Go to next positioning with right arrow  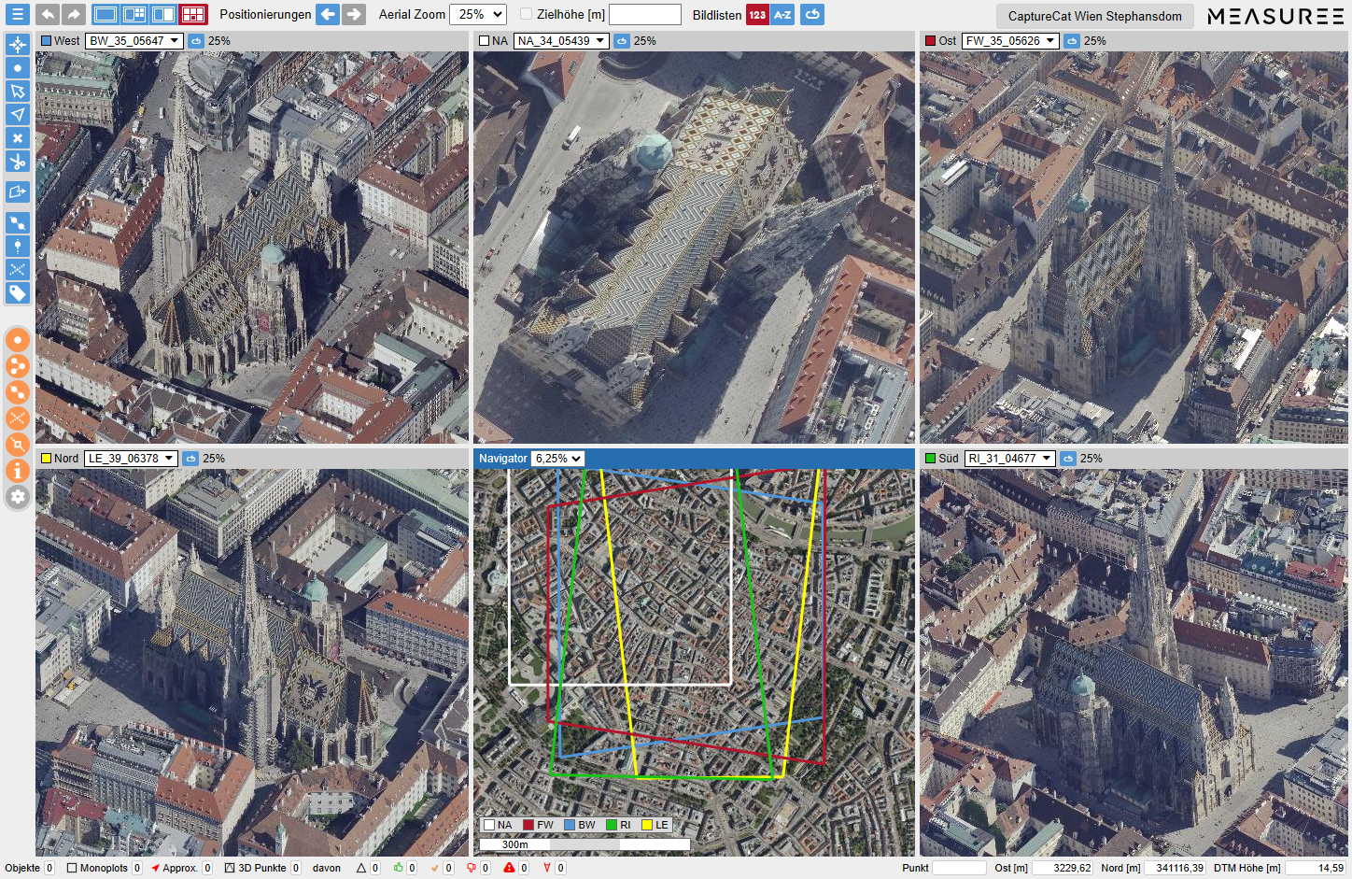tap(354, 15)
